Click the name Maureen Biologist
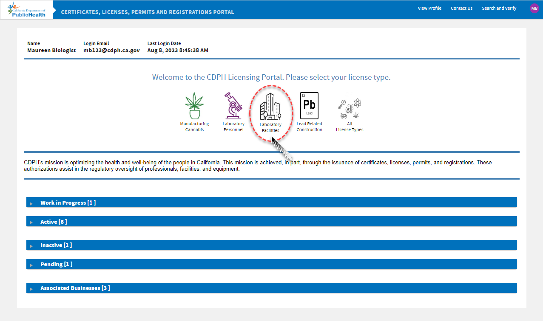Viewport: 543px width, 321px height. click(x=51, y=50)
